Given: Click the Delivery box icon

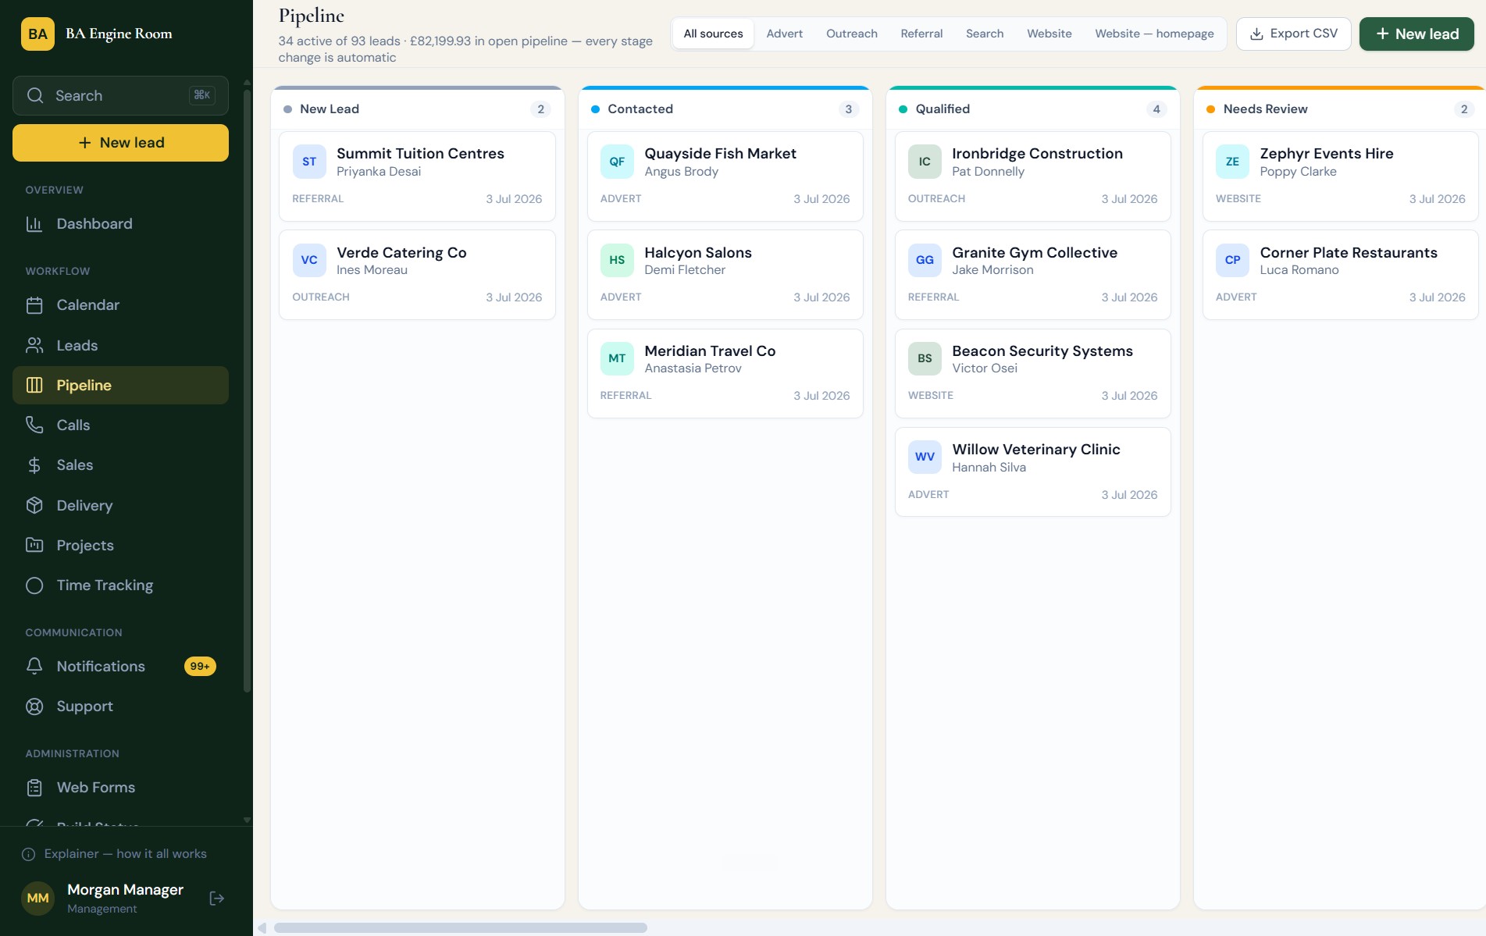Looking at the screenshot, I should (x=34, y=505).
